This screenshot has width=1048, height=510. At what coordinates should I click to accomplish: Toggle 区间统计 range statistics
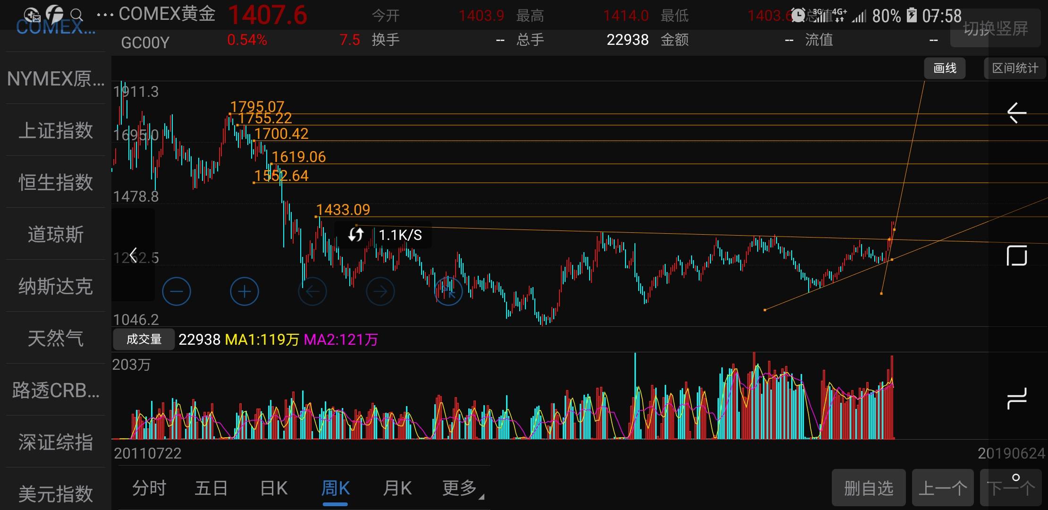coord(1015,68)
